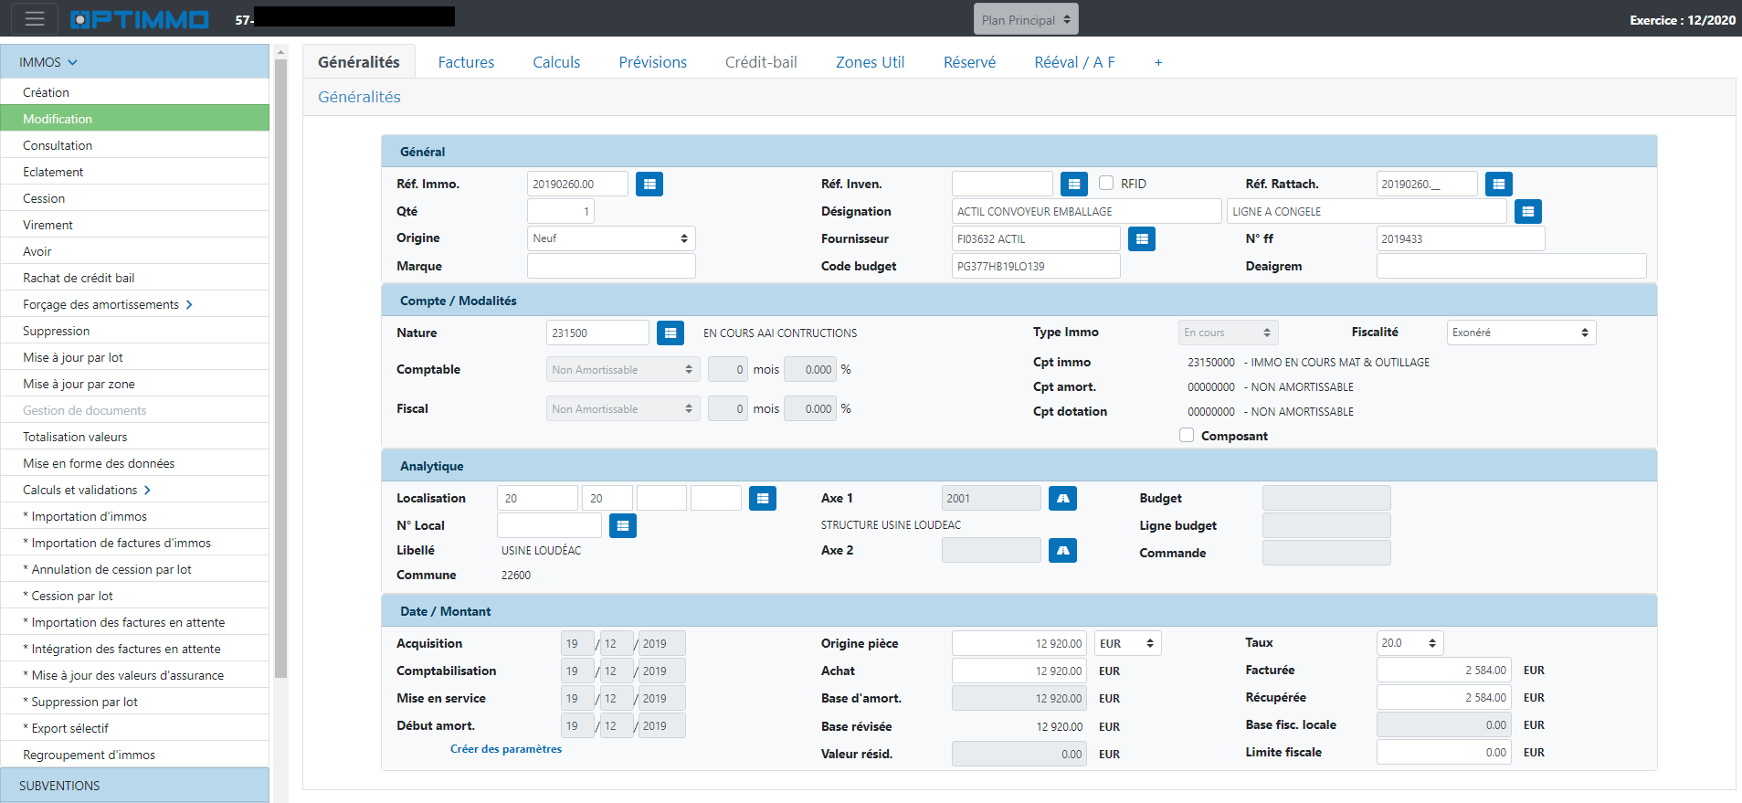
Task: Open the Nature lookup list icon
Action: 670,333
